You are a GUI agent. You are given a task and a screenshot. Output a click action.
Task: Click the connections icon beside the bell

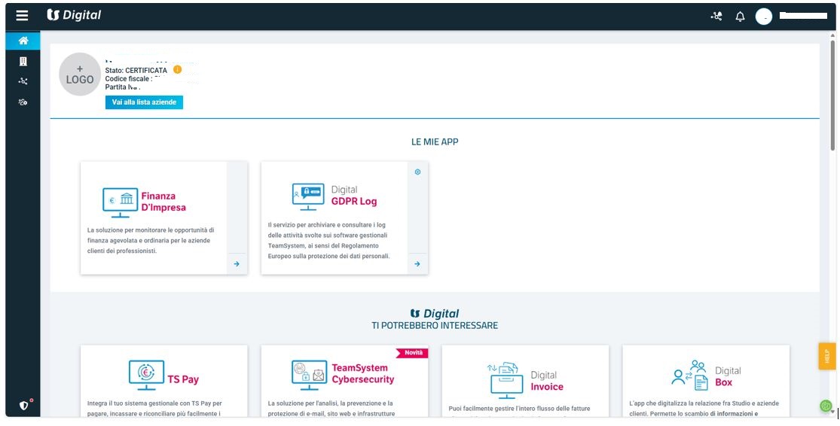coord(716,16)
